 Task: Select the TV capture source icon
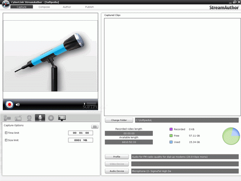click(18, 118)
